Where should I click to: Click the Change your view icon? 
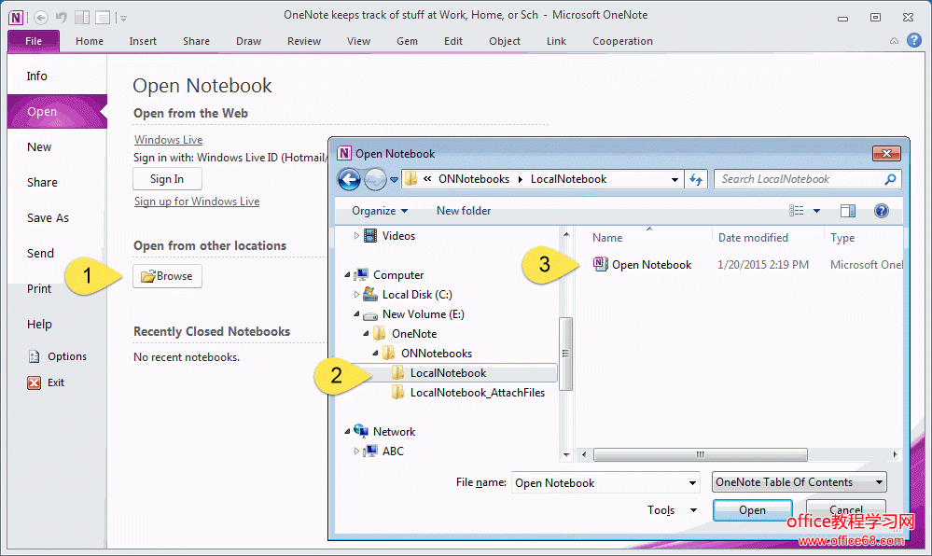pyautogui.click(x=797, y=211)
